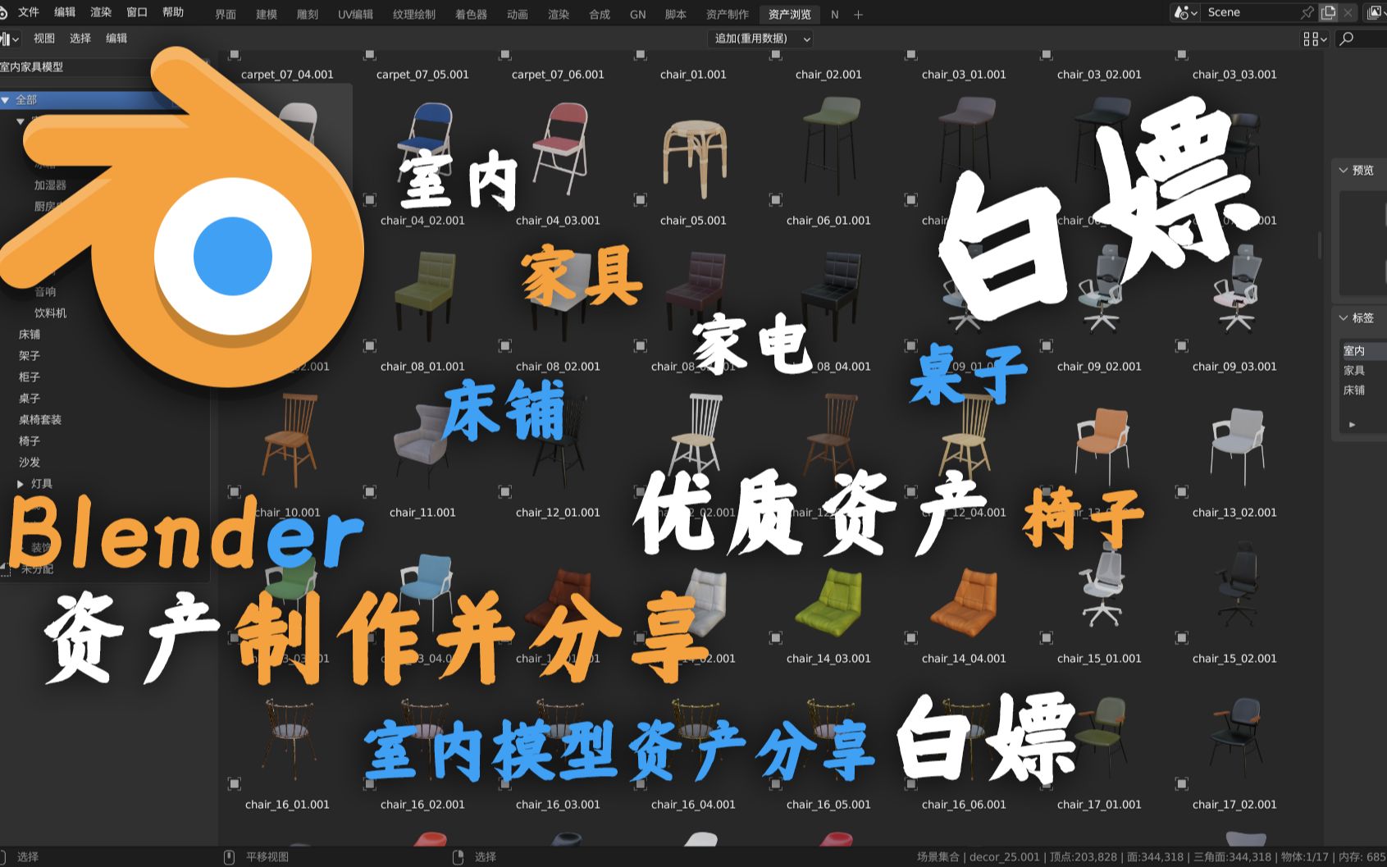This screenshot has height=867, width=1387.
Task: Select the 沙发 catalog
Action: click(30, 463)
